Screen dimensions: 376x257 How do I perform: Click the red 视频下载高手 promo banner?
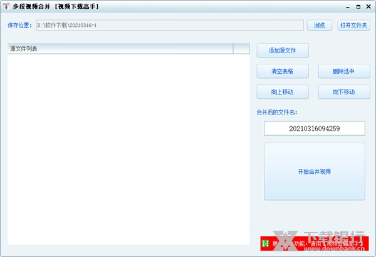pyautogui.click(x=315, y=244)
